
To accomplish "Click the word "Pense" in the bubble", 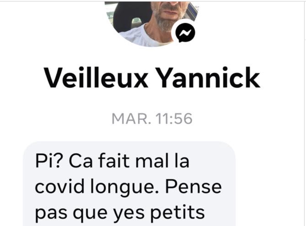I will point(193,187).
